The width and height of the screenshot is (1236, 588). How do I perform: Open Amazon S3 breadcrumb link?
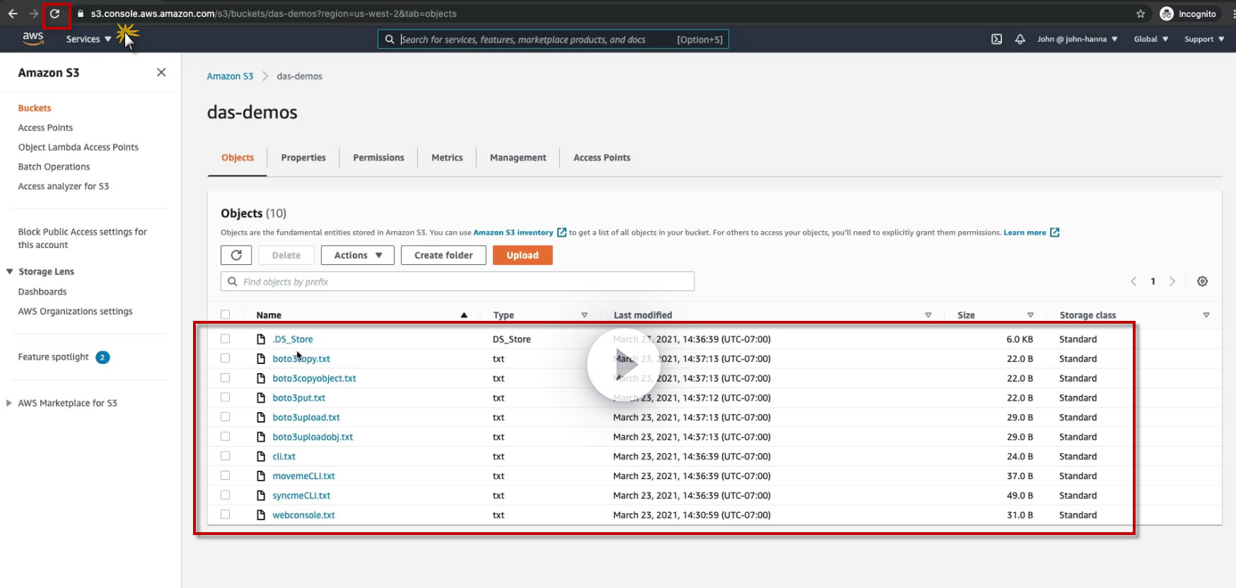[230, 76]
